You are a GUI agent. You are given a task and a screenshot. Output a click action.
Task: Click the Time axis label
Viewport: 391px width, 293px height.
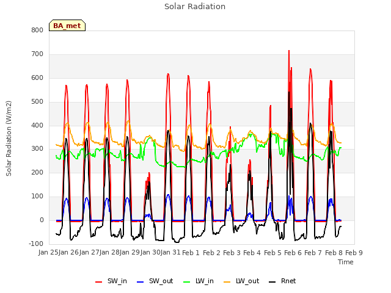click(346, 262)
